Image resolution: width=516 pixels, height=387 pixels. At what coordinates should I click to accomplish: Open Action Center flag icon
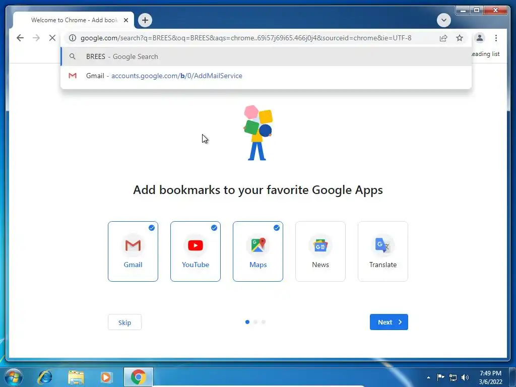[x=440, y=377]
